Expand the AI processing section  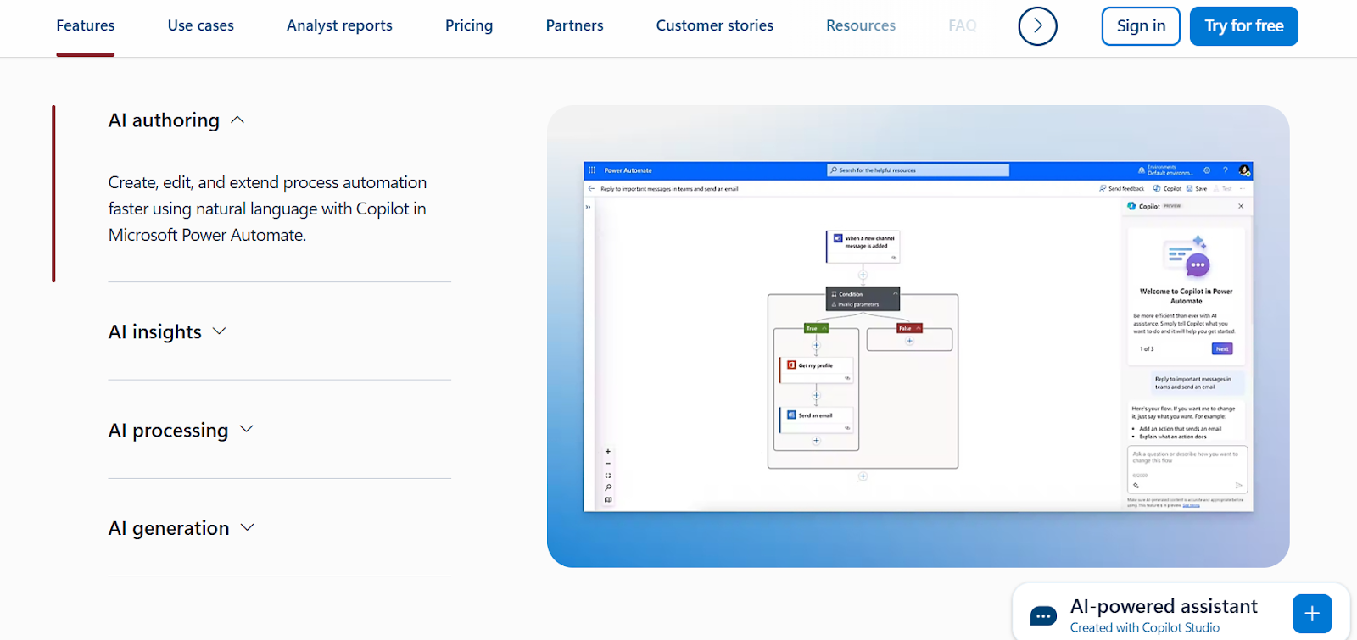tap(181, 430)
